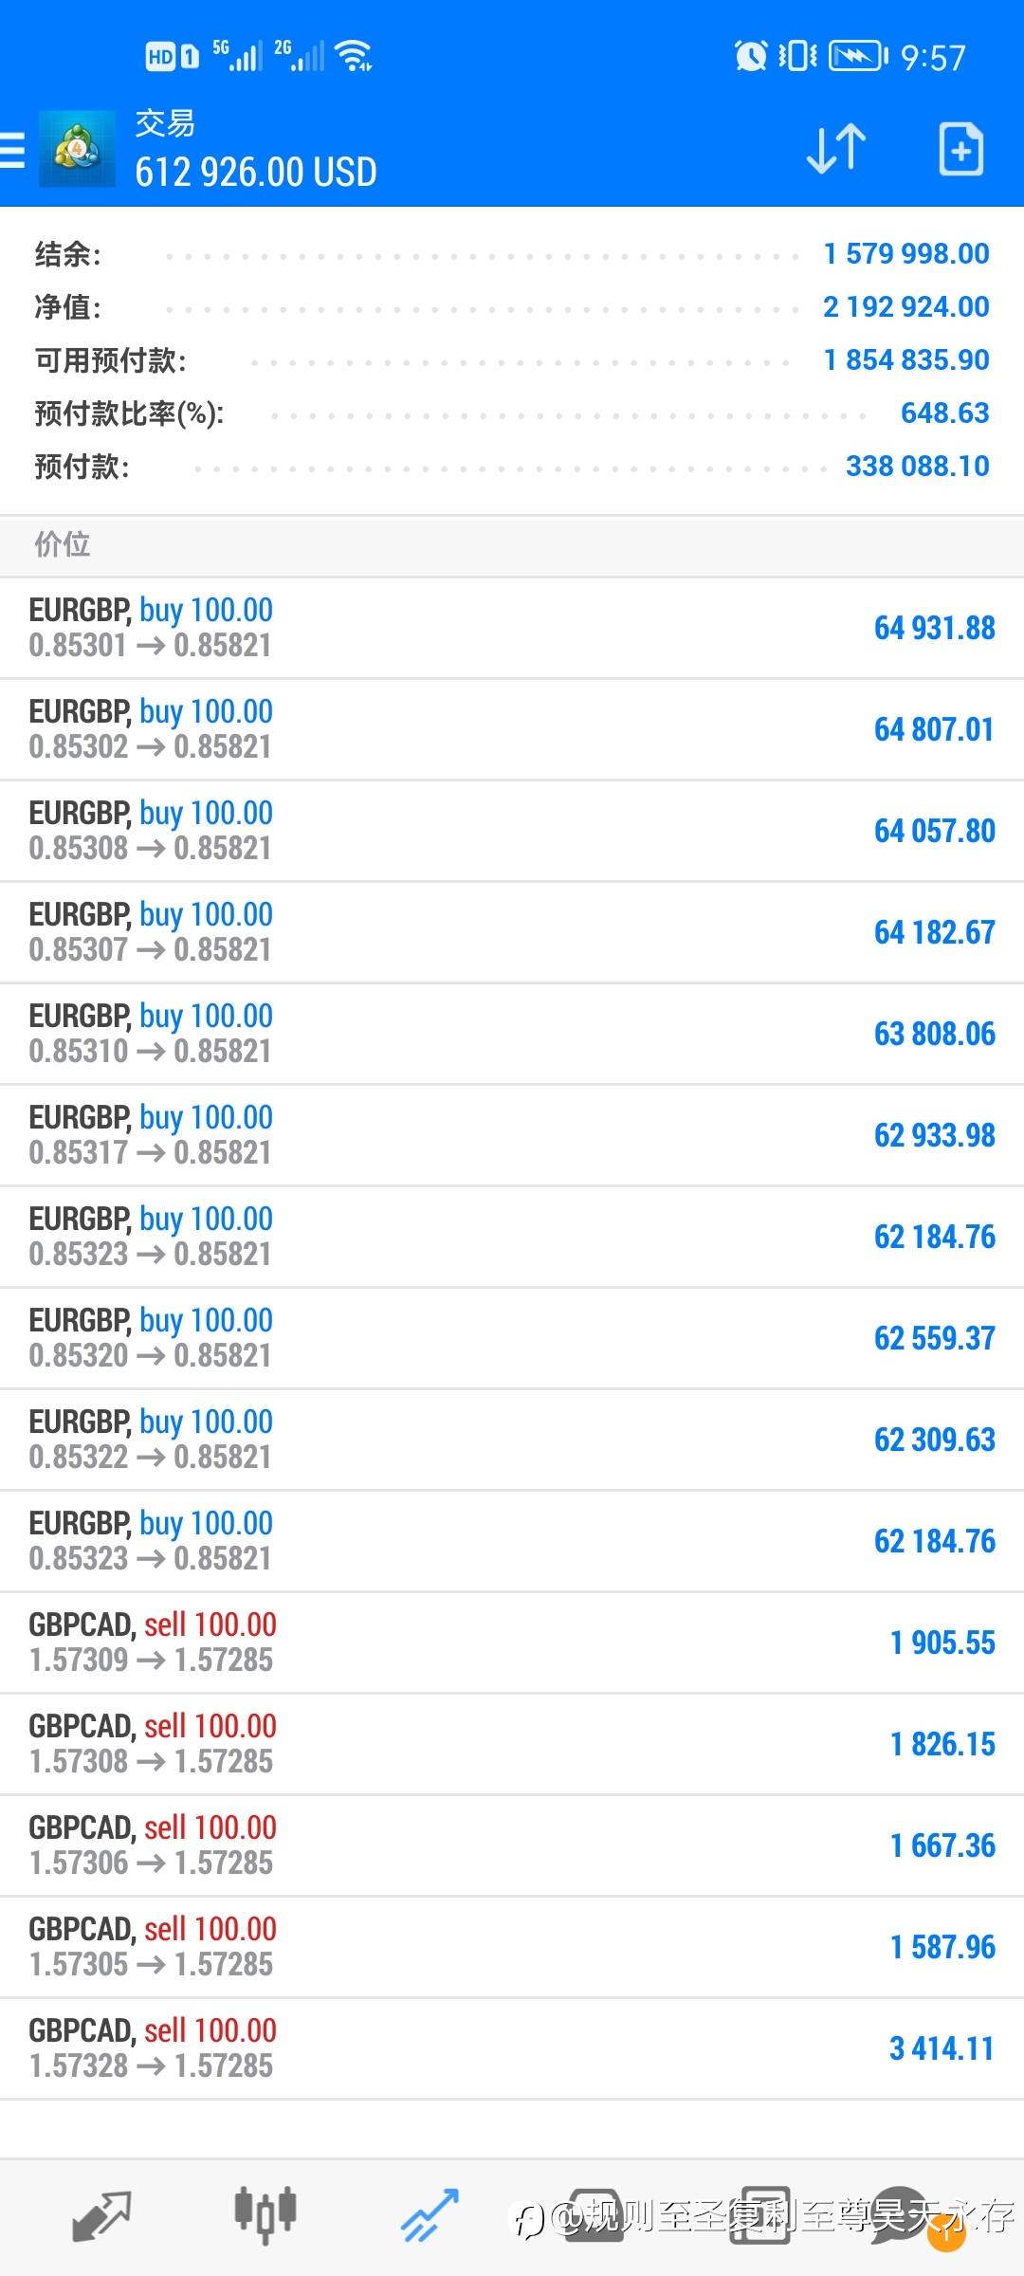Switch to the candlestick Chart tab
The image size is (1024, 2276).
pos(265,2216)
